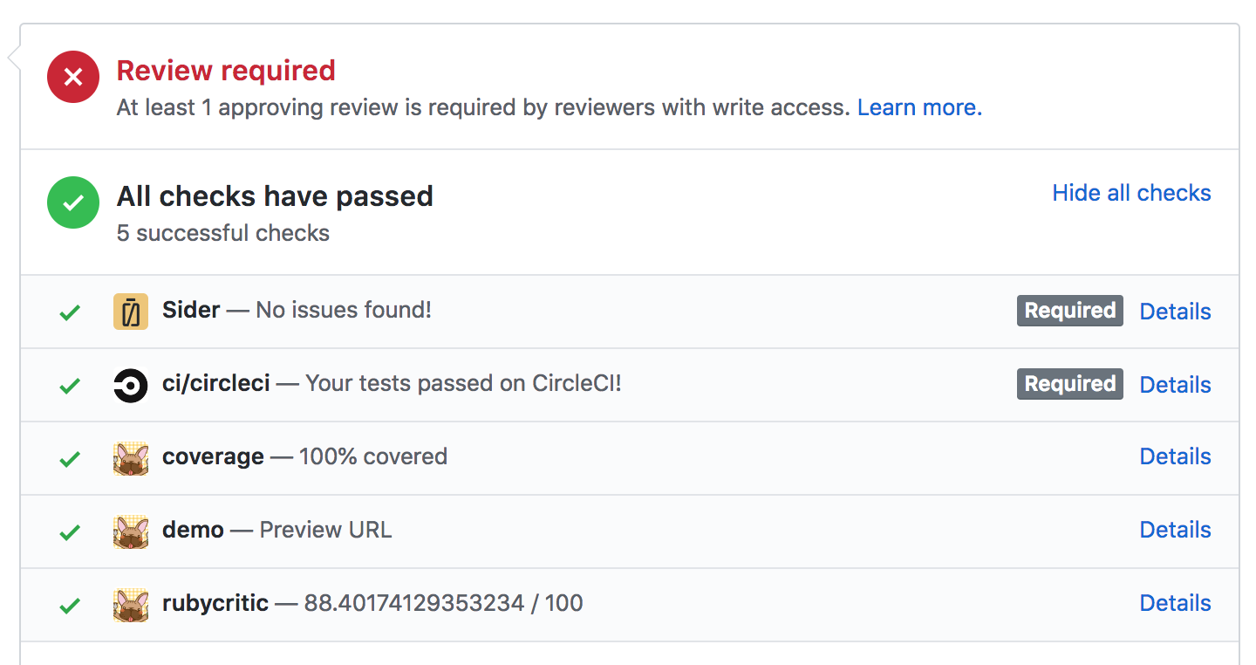Collapse list with Hide all checks
Image resolution: width=1256 pixels, height=665 pixels.
(1131, 193)
